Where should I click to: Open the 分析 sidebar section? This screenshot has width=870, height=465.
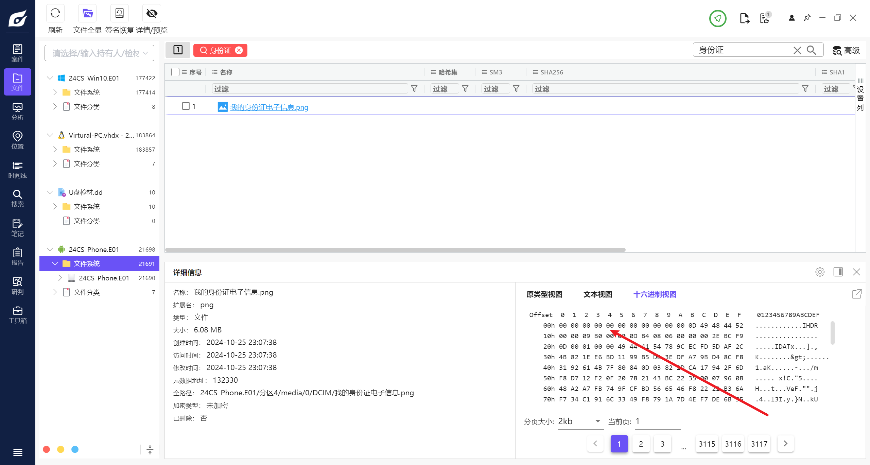(x=17, y=111)
